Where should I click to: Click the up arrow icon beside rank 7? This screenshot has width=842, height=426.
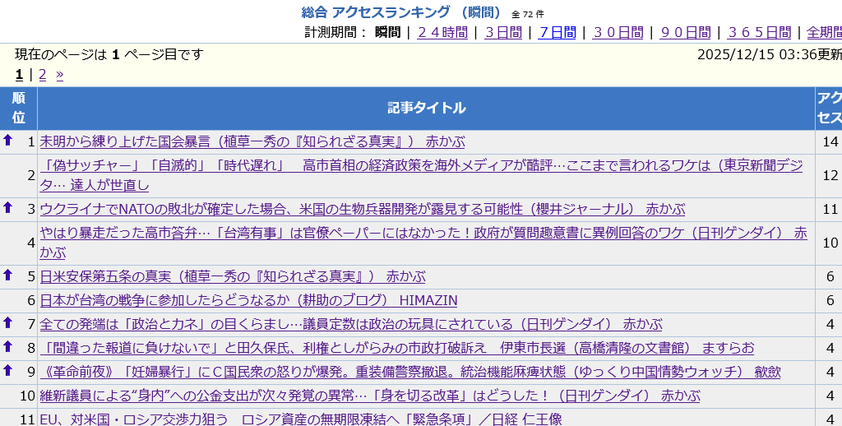[x=8, y=323]
